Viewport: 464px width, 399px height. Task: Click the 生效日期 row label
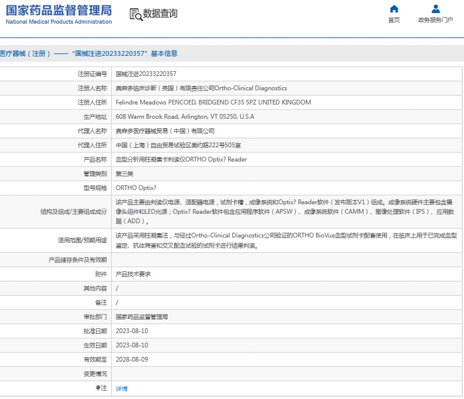[x=95, y=345]
